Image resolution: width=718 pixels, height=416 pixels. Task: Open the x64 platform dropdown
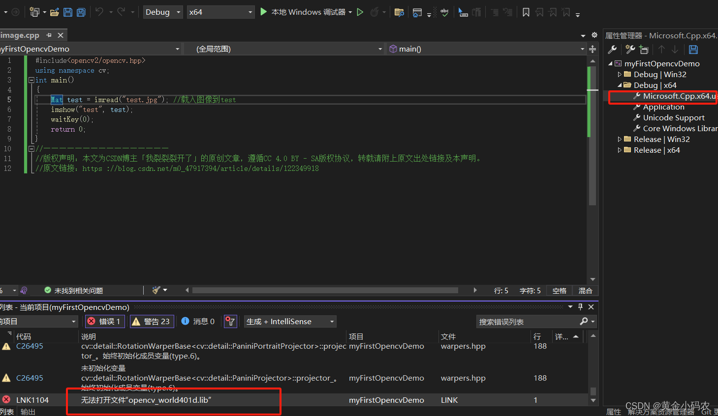tap(220, 12)
